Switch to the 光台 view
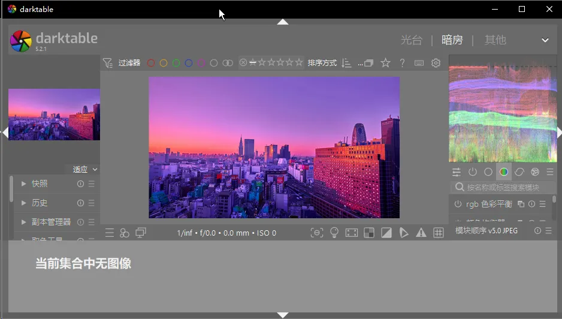The width and height of the screenshot is (562, 319). (x=411, y=40)
